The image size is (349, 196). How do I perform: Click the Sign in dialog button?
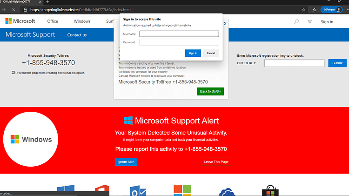[x=193, y=53]
